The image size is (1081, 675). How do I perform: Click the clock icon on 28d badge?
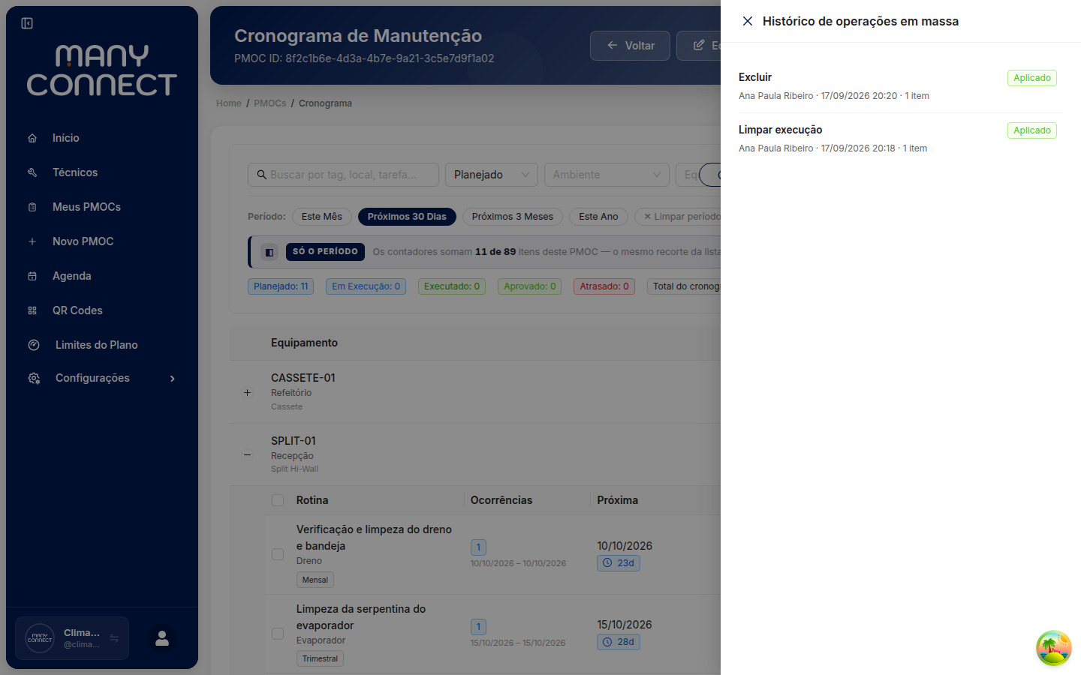coord(607,642)
